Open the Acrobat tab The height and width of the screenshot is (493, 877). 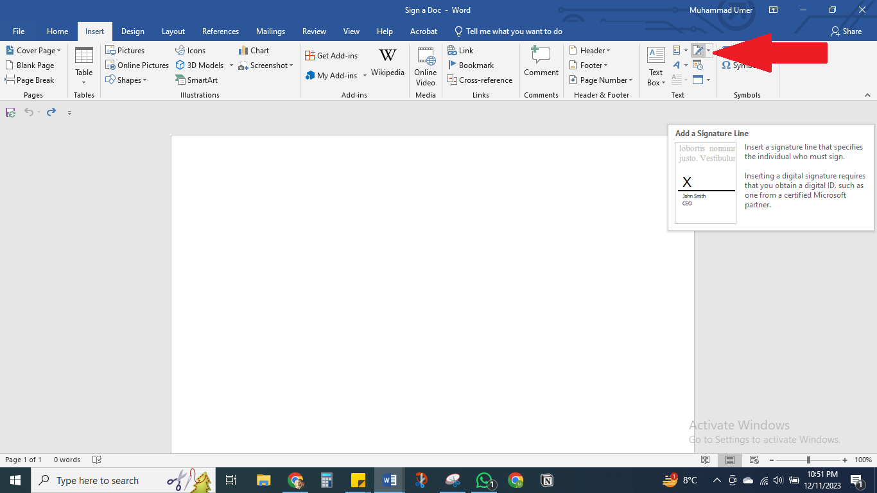click(x=424, y=31)
